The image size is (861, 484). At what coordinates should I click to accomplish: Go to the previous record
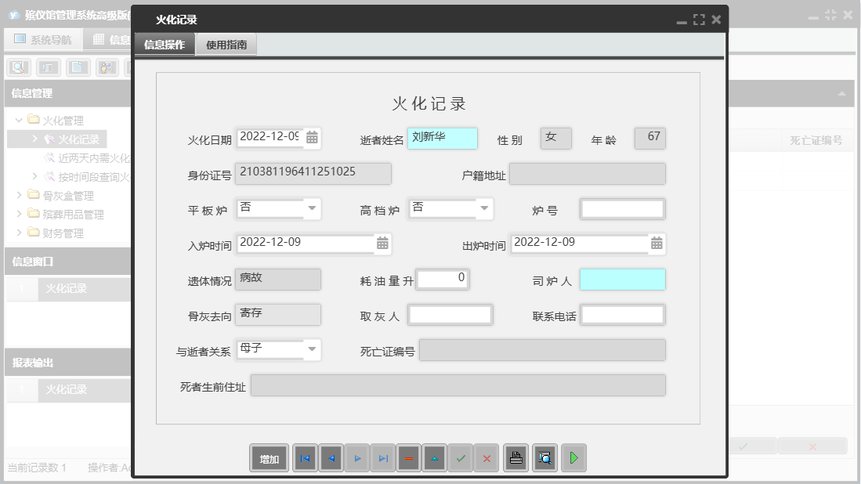[331, 459]
